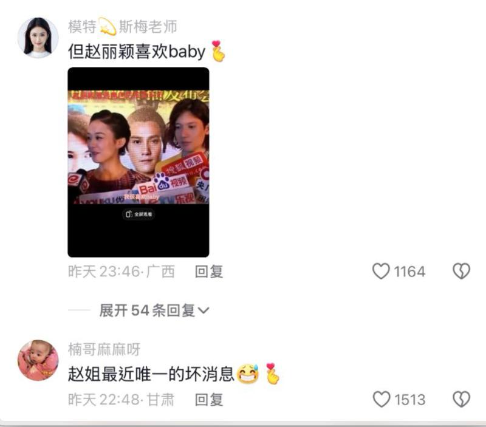Click the 1513 like count
This screenshot has height=427, width=486.
click(x=409, y=400)
